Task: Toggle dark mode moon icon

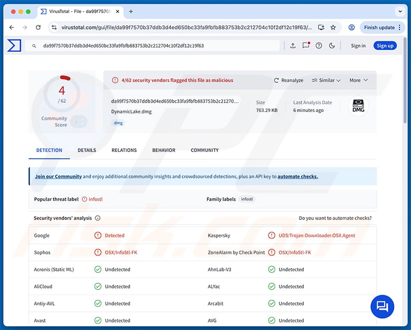Action: pyautogui.click(x=332, y=46)
